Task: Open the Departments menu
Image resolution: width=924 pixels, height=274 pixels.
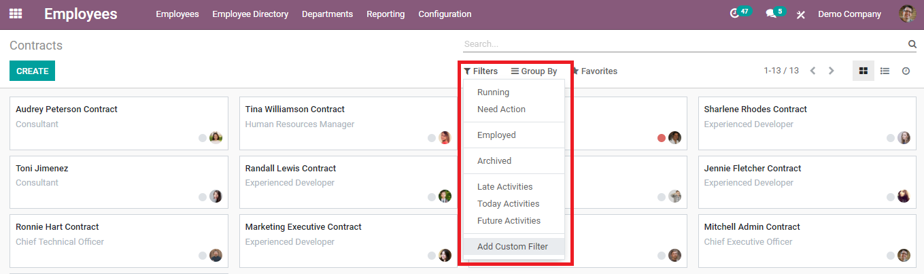Action: (327, 14)
